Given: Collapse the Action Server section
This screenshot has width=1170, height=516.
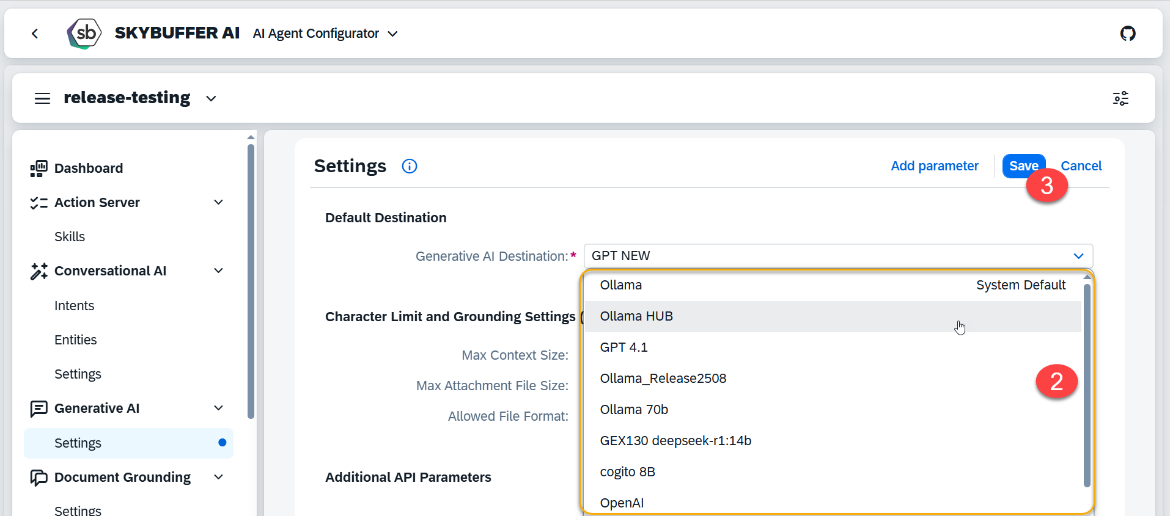Looking at the screenshot, I should coord(218,202).
